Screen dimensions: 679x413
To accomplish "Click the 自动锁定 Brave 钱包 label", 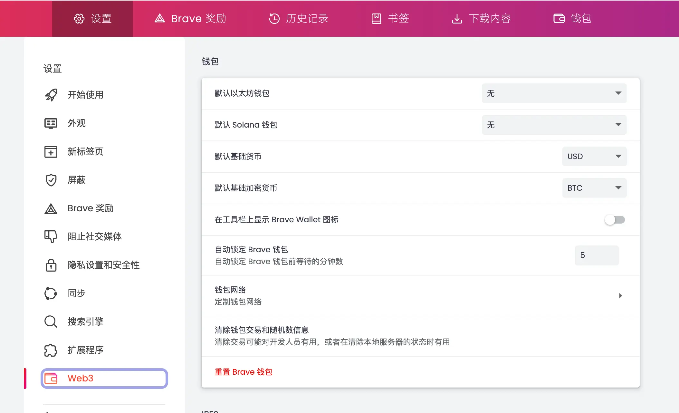I will (251, 250).
